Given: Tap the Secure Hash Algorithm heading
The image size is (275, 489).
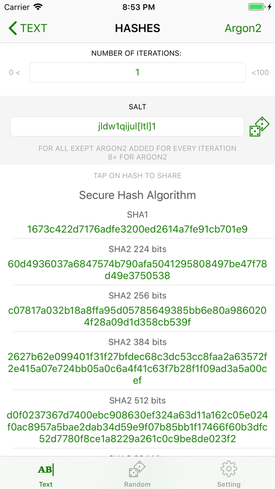Looking at the screenshot, I should click(137, 195).
